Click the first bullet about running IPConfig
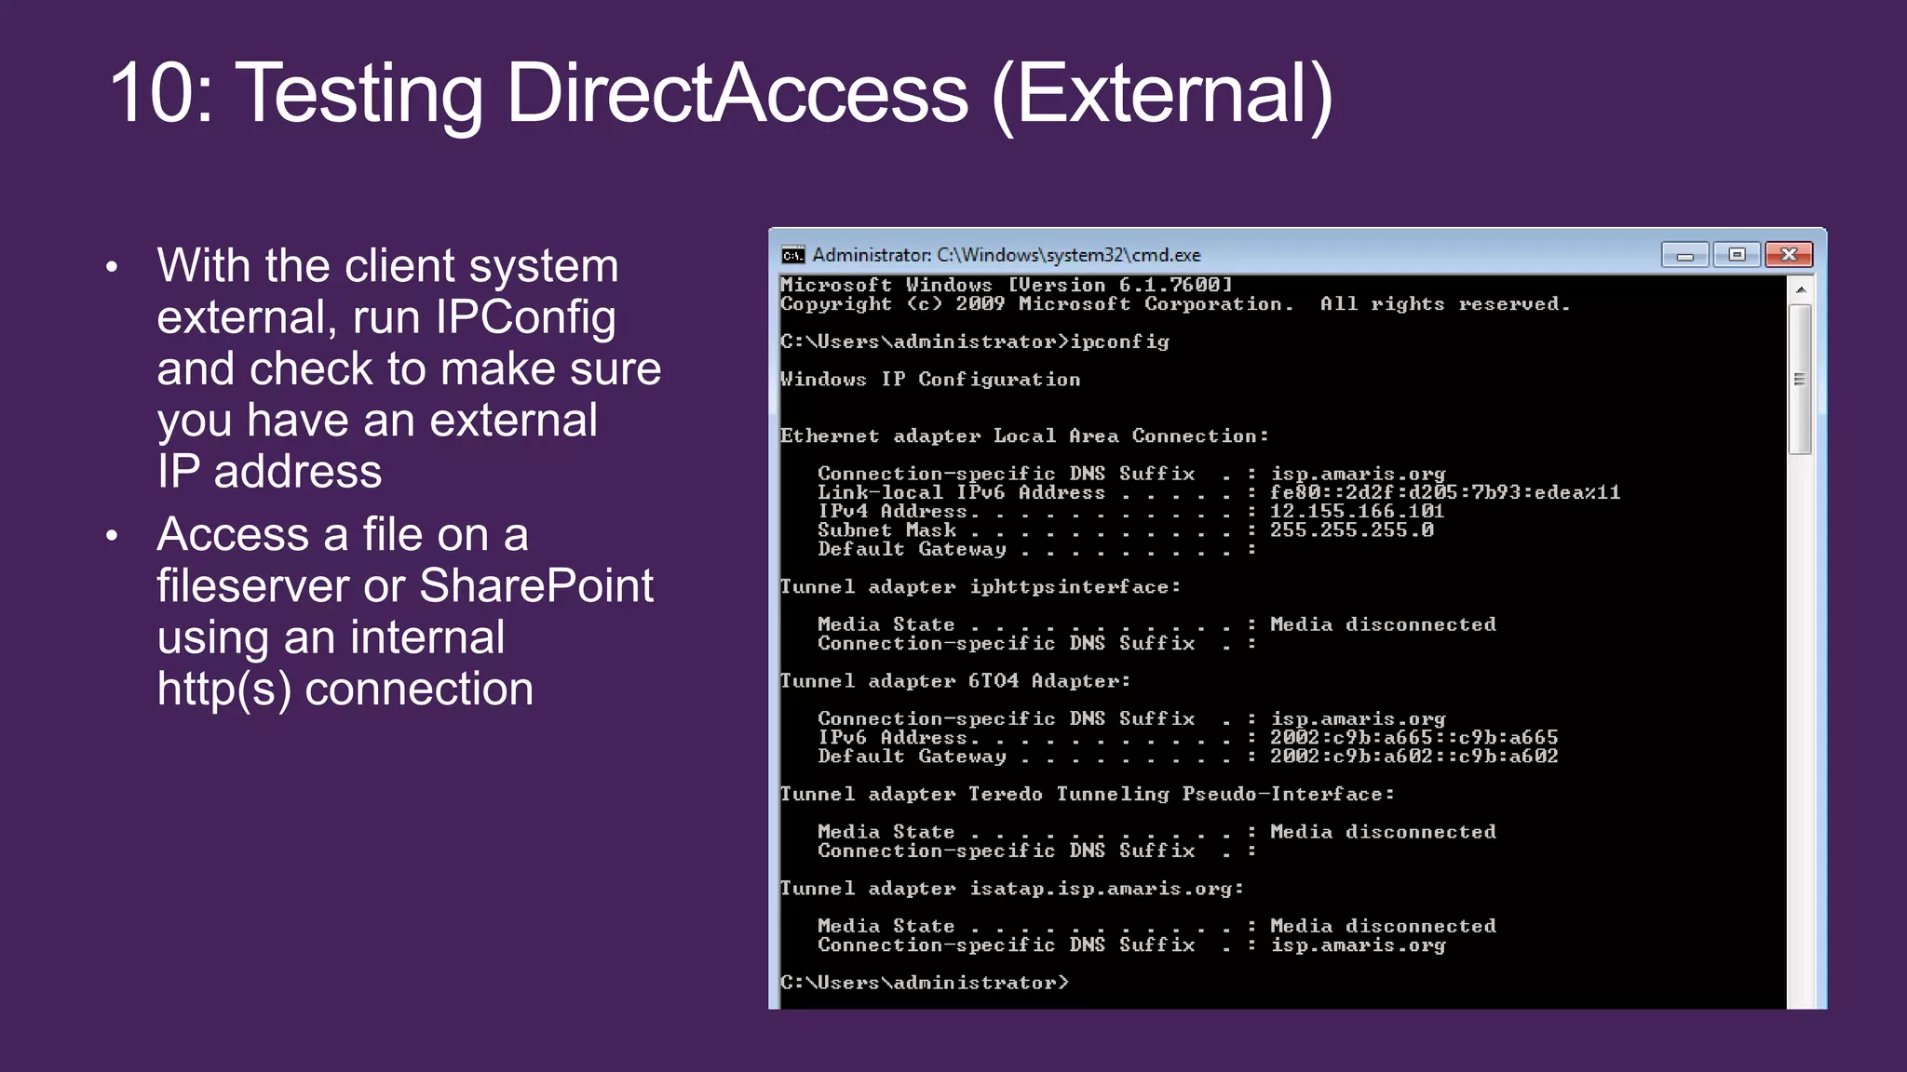Screen dimensions: 1907x1072 coord(408,368)
